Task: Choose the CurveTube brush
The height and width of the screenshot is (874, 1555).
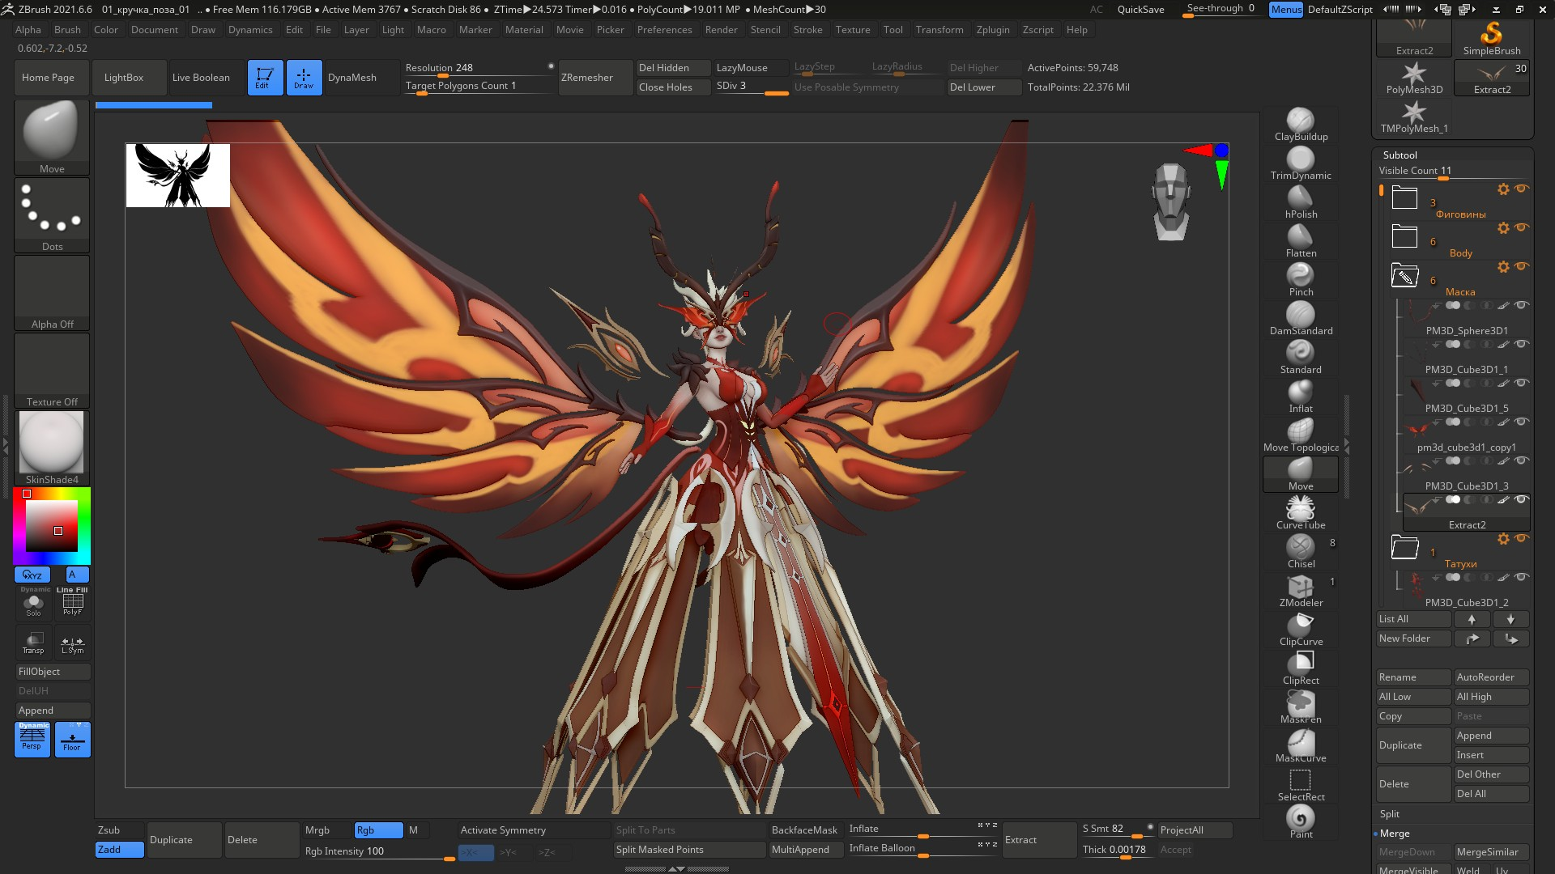Action: pyautogui.click(x=1300, y=510)
